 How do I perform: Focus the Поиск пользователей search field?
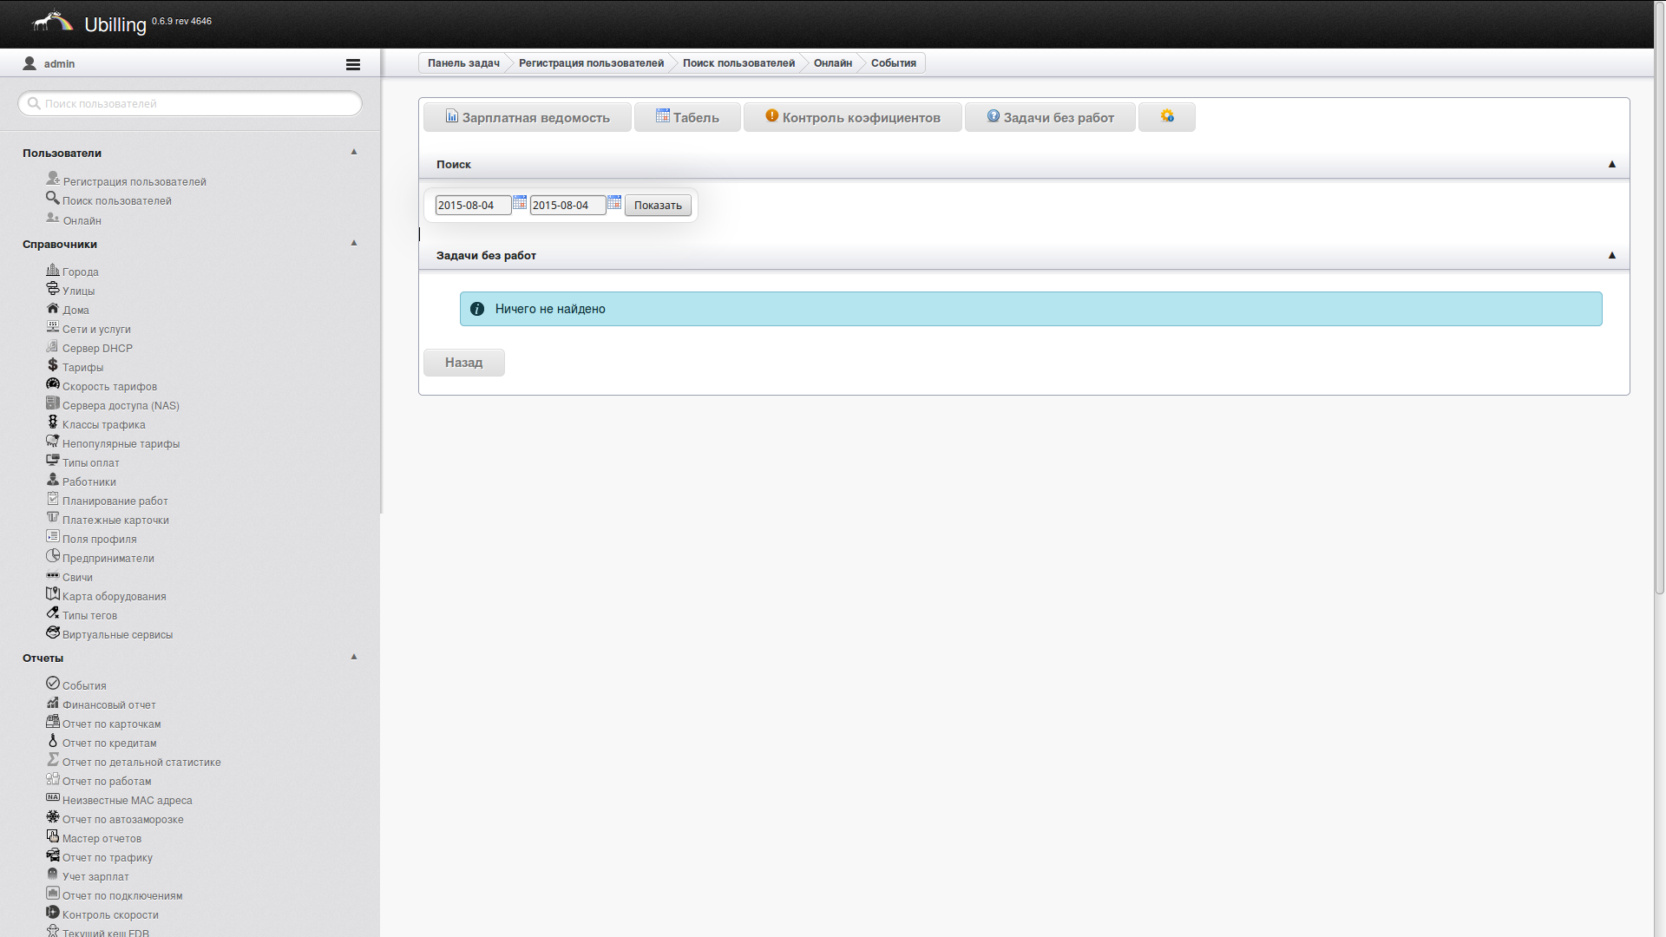coord(198,104)
